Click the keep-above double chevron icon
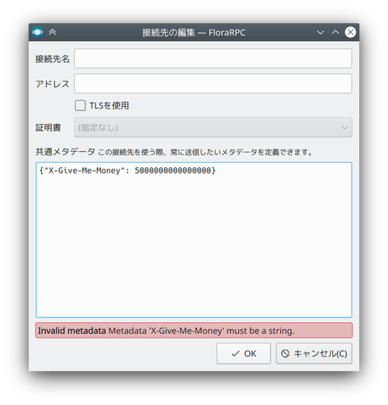Viewport: 388px width, 405px height. (x=53, y=32)
